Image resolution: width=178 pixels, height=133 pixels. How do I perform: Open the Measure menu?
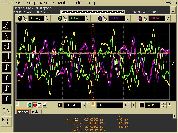click(47, 3)
